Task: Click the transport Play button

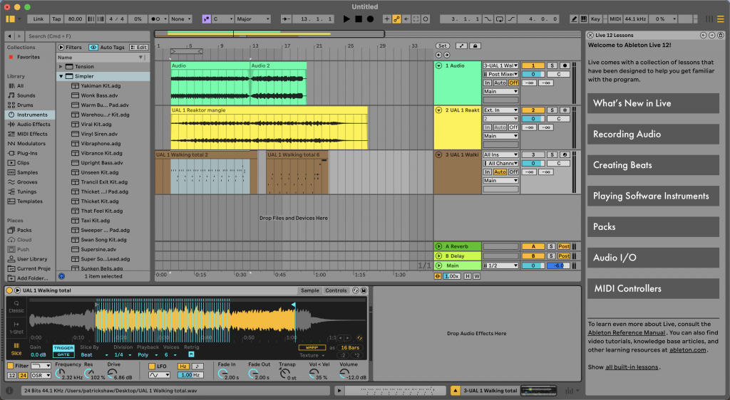Action: [346, 19]
